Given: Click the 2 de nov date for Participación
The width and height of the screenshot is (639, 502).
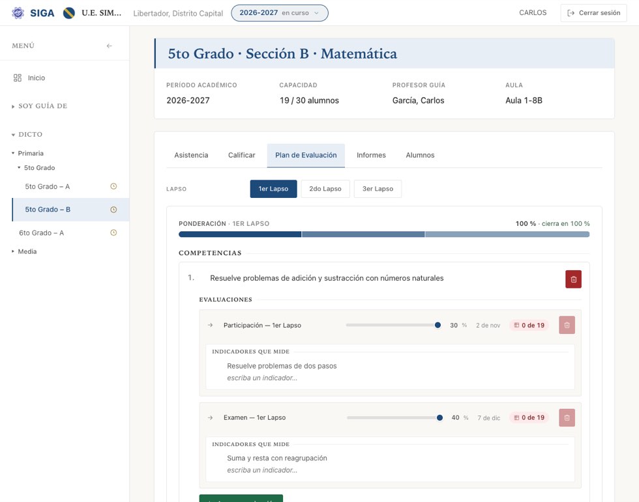Looking at the screenshot, I should coord(488,326).
